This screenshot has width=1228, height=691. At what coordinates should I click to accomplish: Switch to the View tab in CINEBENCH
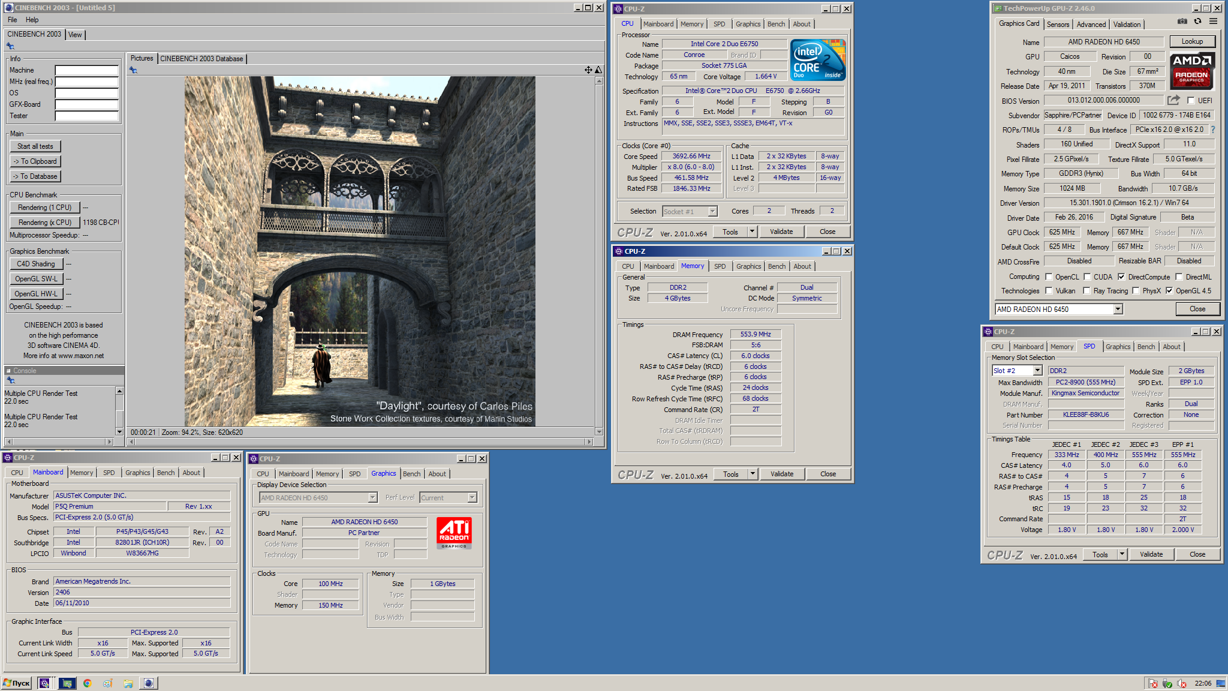click(75, 35)
